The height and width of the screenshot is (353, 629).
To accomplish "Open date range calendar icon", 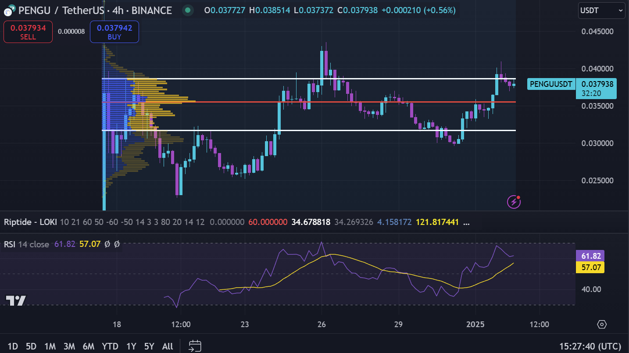I will [x=195, y=346].
